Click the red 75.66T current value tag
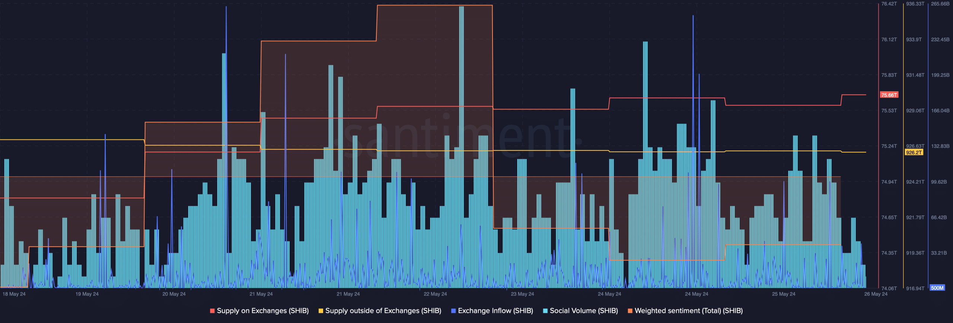The image size is (953, 323). 889,95
